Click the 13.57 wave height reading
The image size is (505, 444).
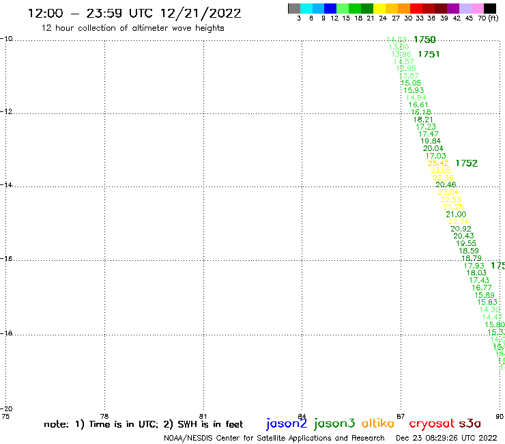[409, 76]
